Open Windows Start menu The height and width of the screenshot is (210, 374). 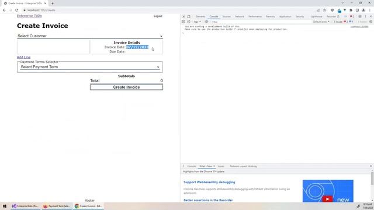[x=5, y=206]
